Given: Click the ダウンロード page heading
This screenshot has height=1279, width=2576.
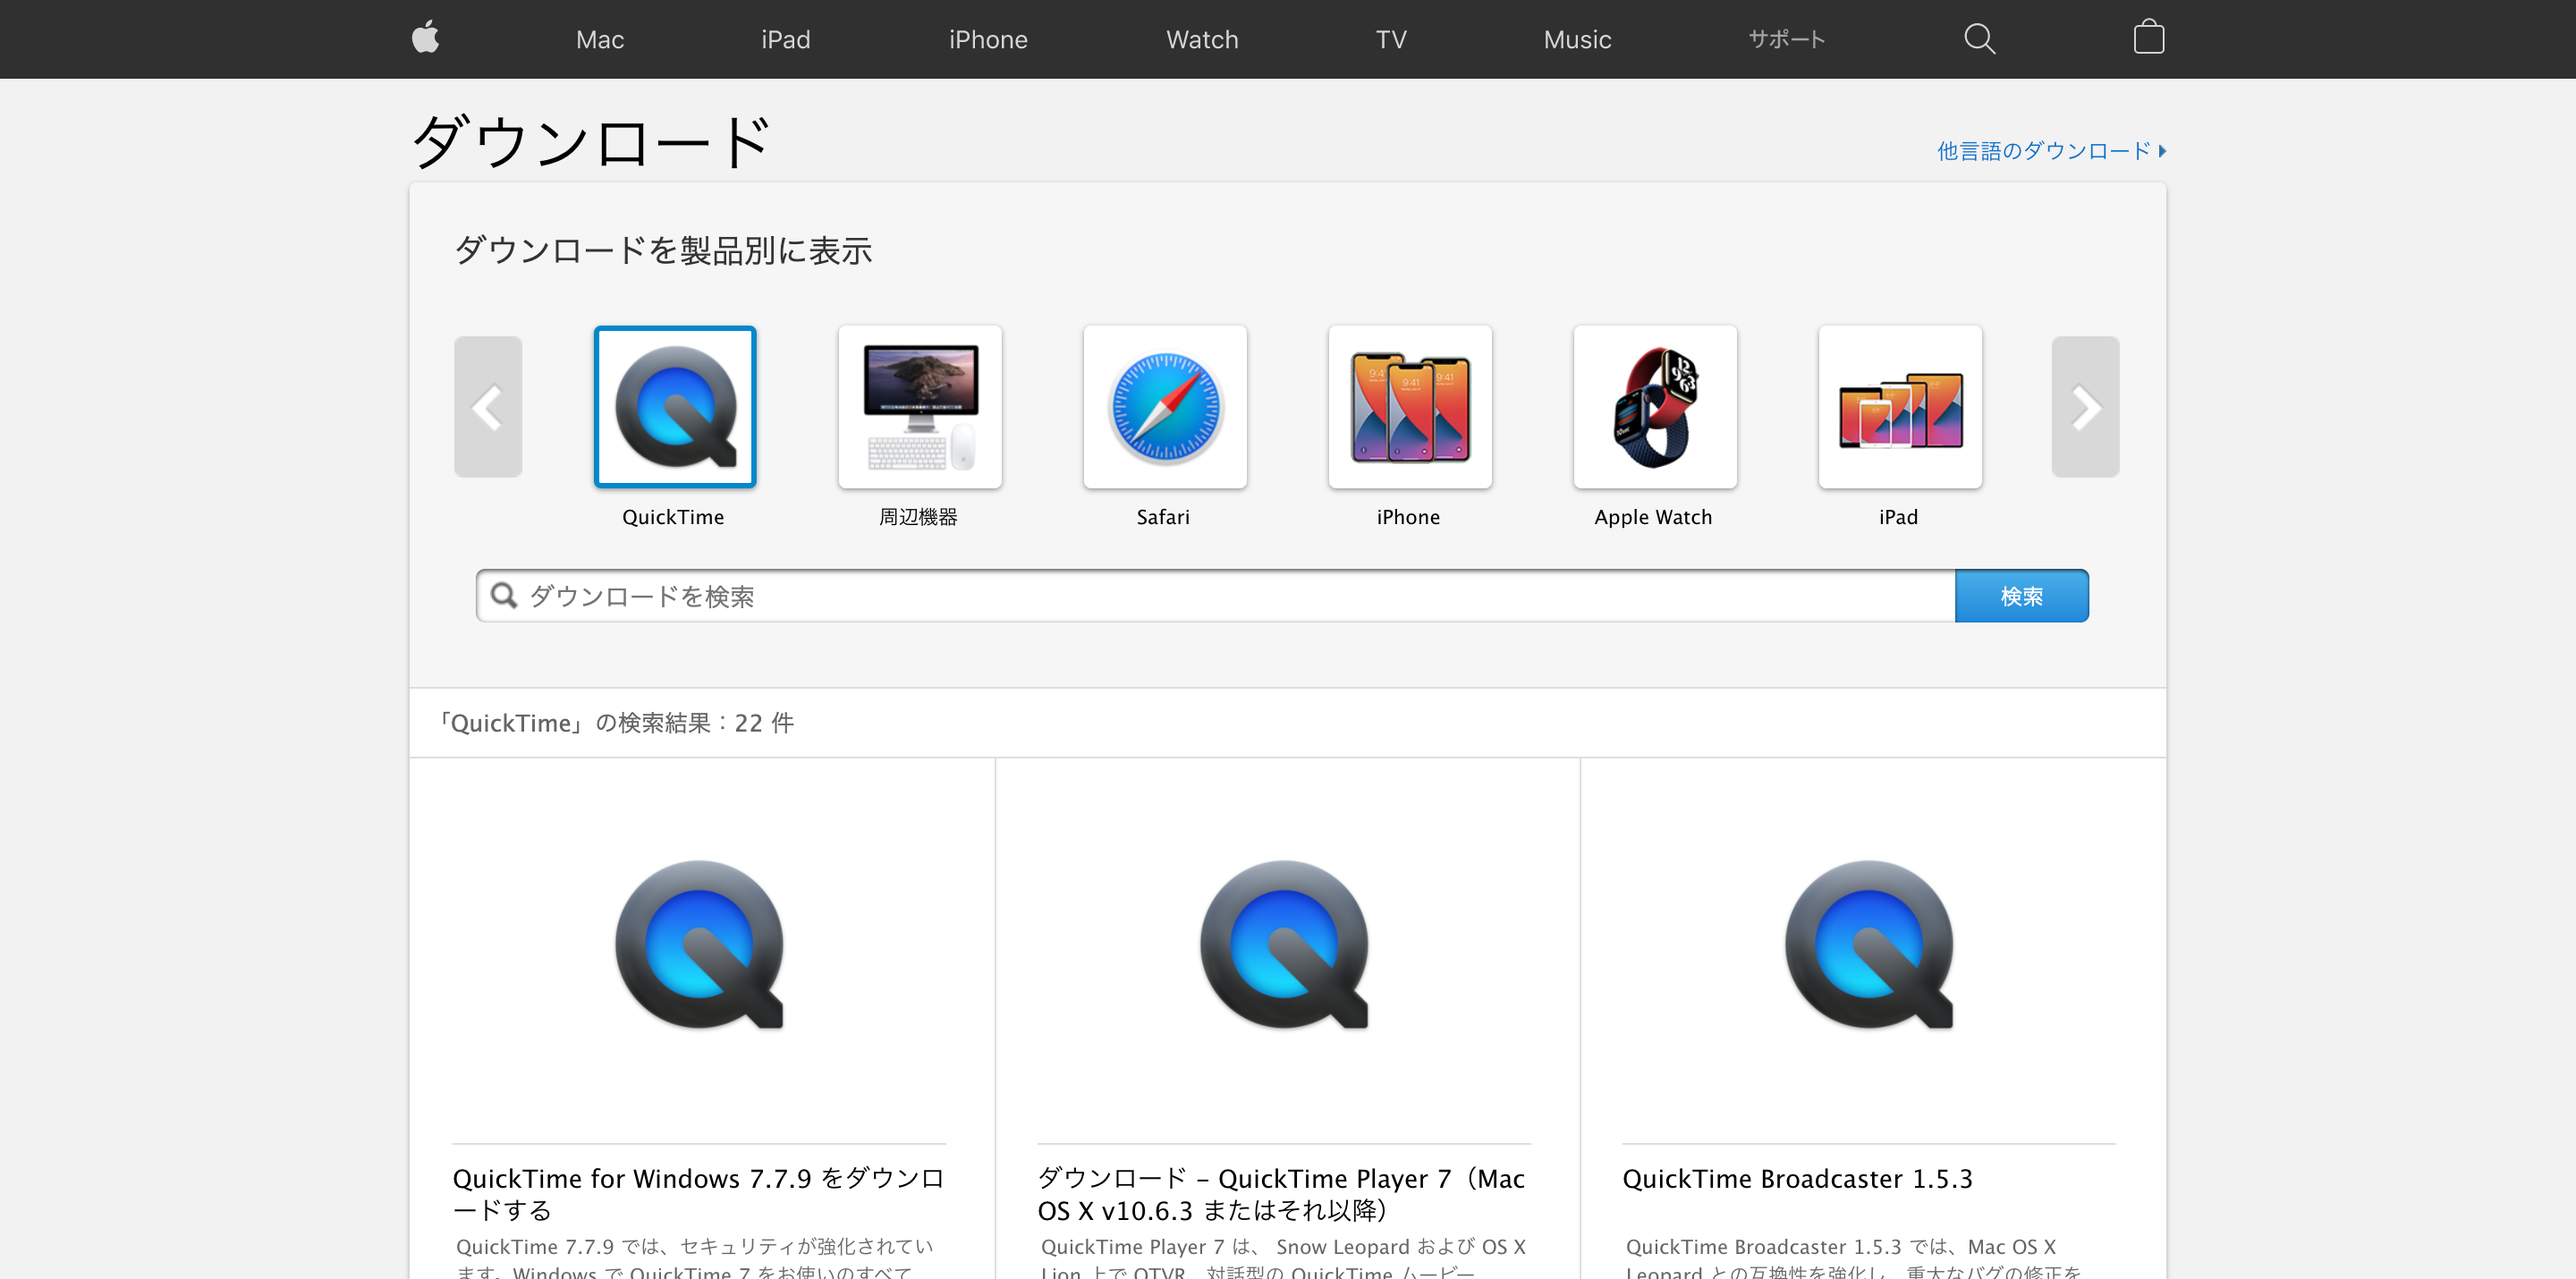Looking at the screenshot, I should pos(591,141).
